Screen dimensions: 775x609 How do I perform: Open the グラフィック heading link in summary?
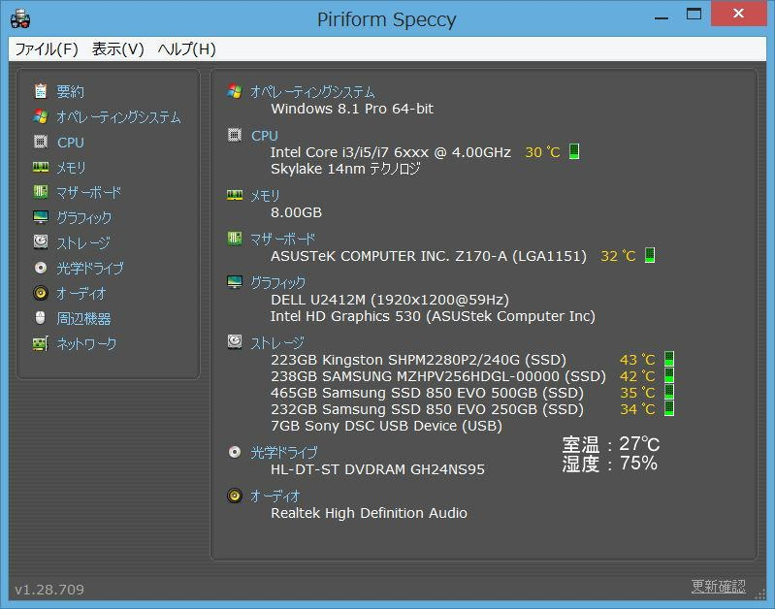click(x=277, y=283)
